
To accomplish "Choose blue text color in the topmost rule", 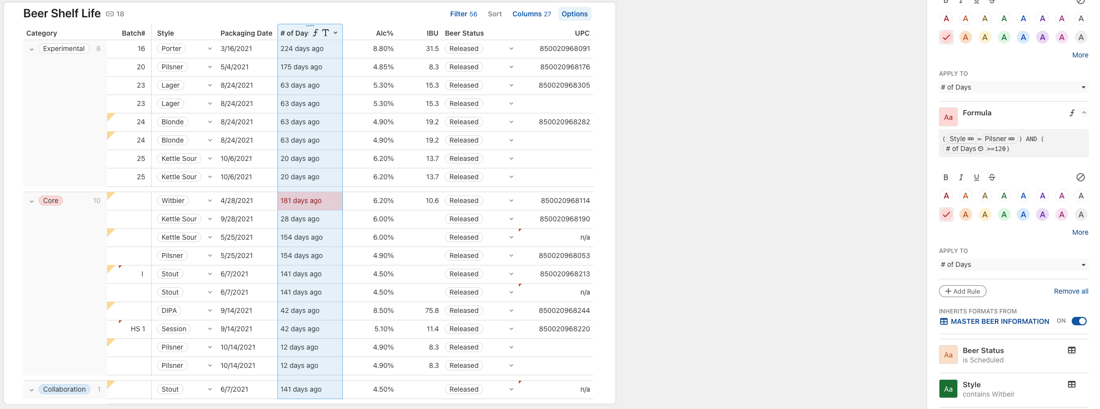I will click(1024, 18).
